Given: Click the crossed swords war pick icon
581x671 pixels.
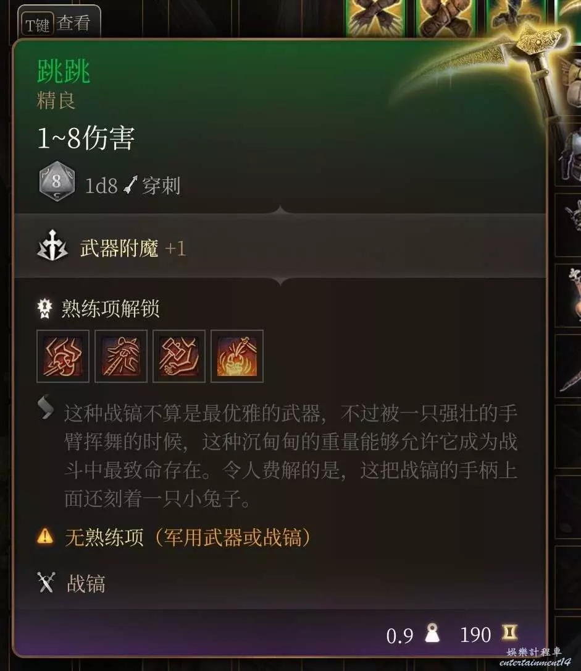Looking at the screenshot, I should 46,583.
